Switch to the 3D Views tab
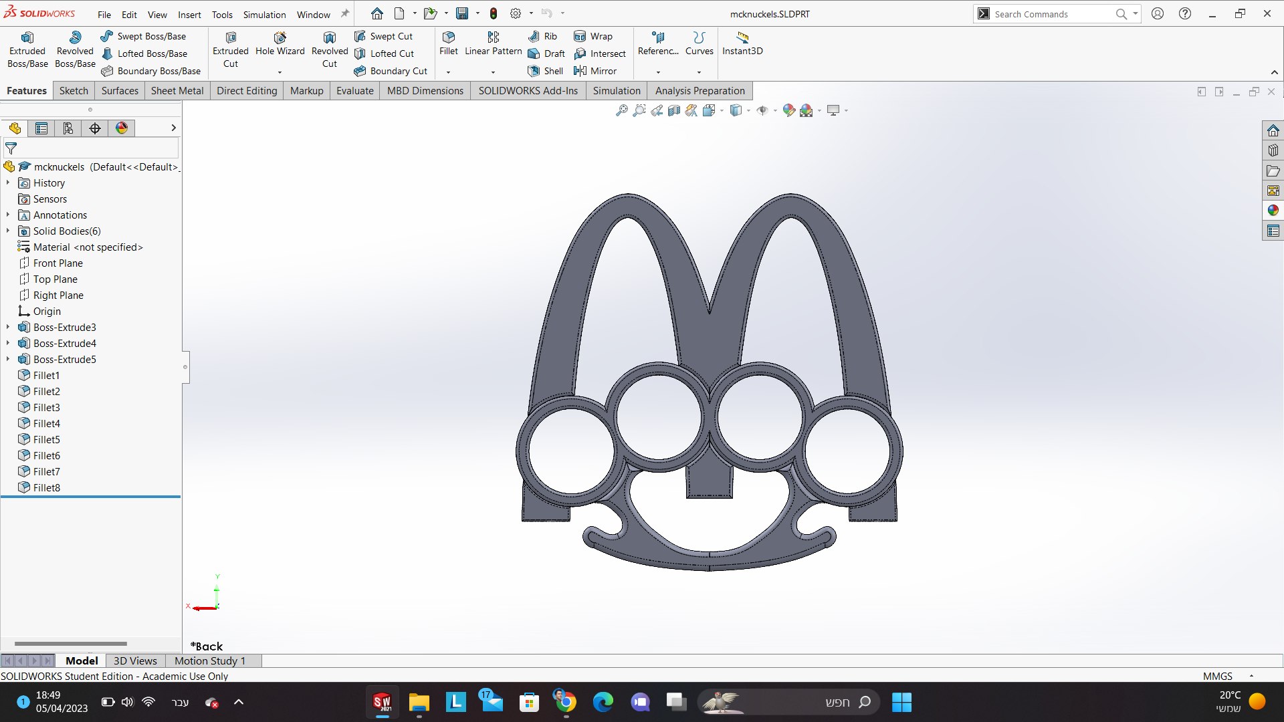 (x=135, y=660)
